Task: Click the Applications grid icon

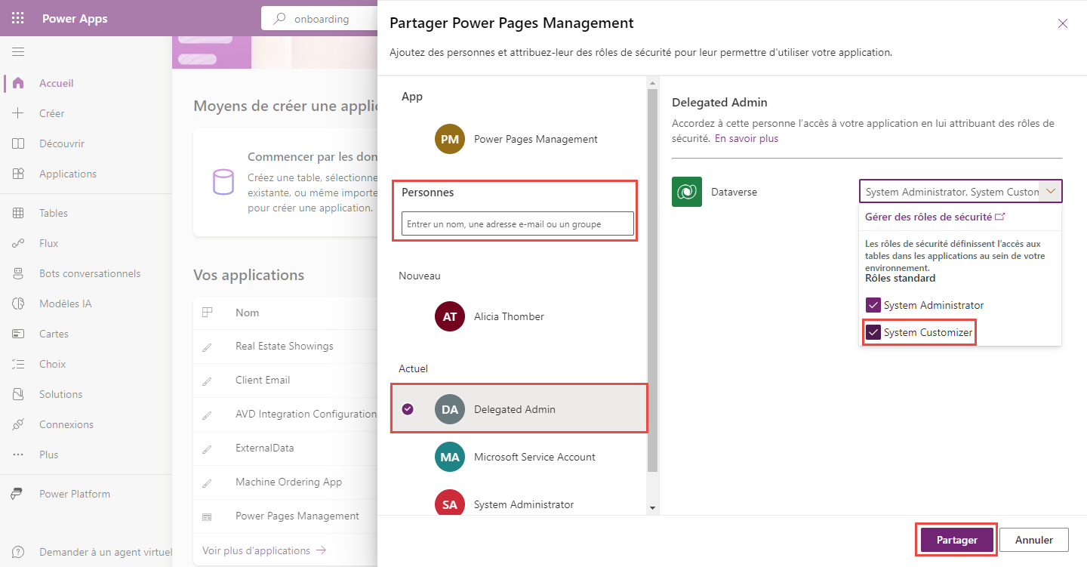Action: 18,174
